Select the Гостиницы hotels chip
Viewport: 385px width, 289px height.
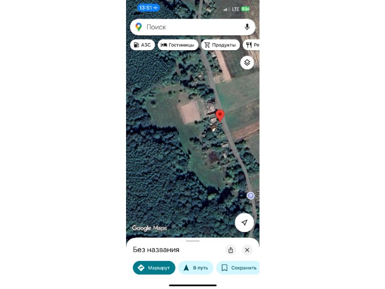178,45
